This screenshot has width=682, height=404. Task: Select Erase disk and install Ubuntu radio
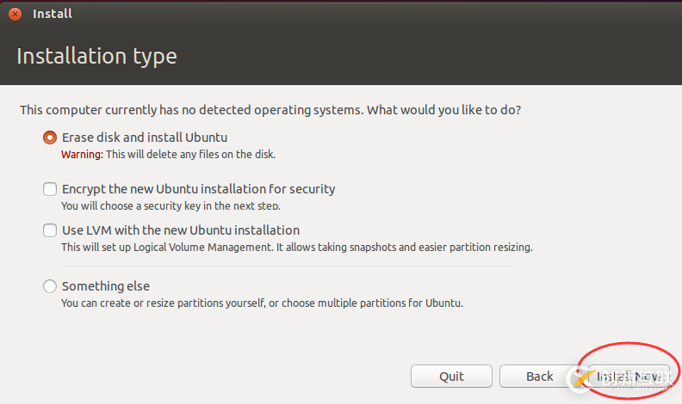(50, 138)
